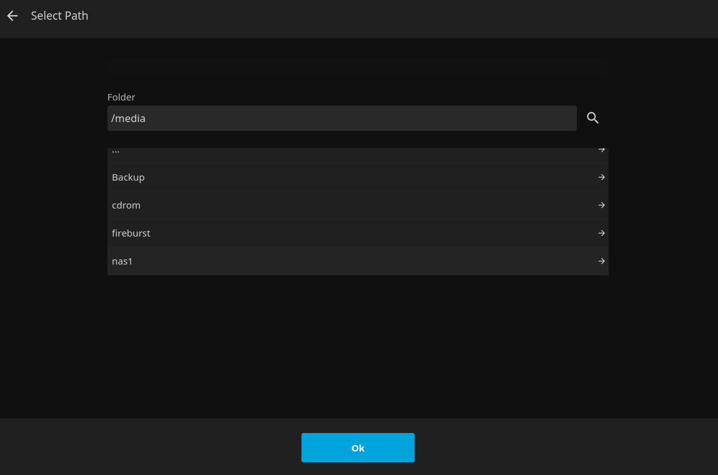Confirm the path with the Ok button
This screenshot has width=718, height=475.
[x=357, y=448]
